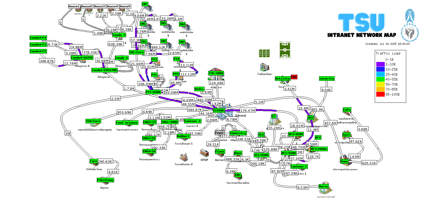Click the TSK-3800 building icon

coord(216,74)
